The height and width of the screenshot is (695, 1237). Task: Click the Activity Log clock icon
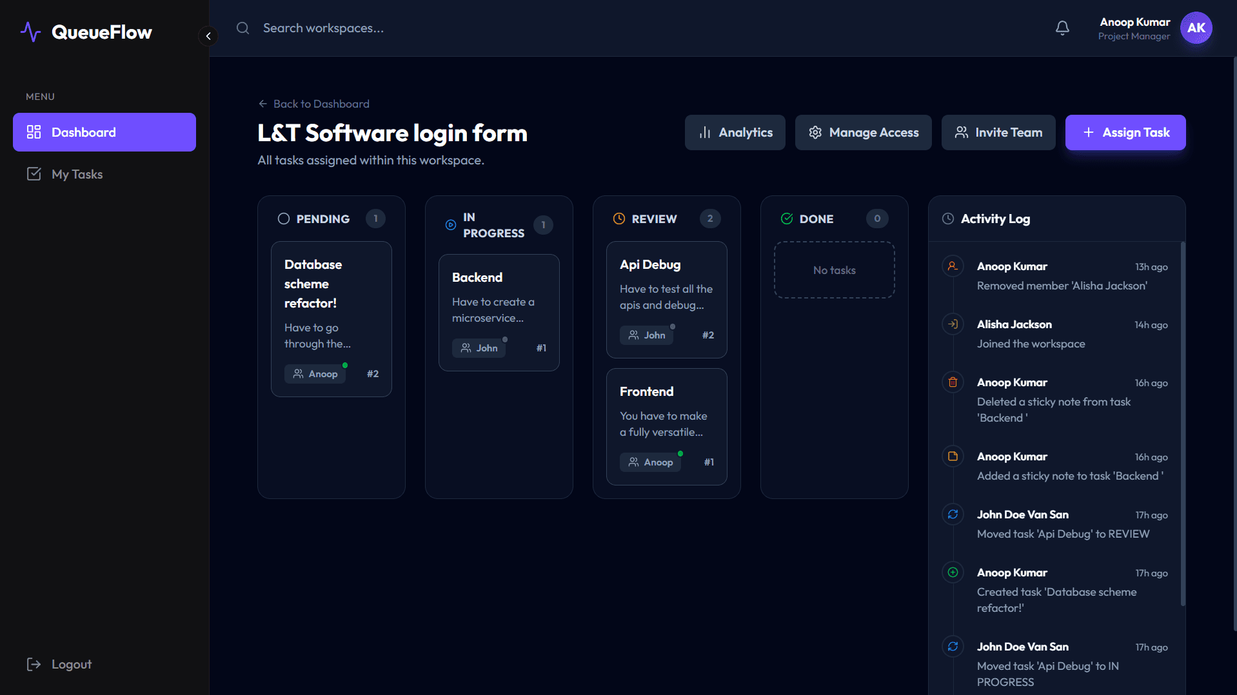point(948,219)
